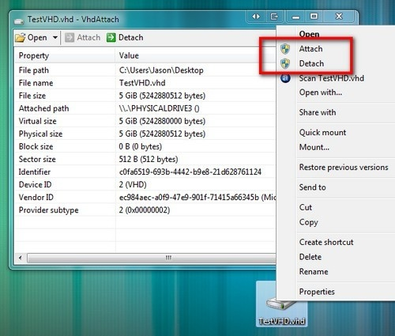Choose Open in the context menu

pyautogui.click(x=309, y=34)
